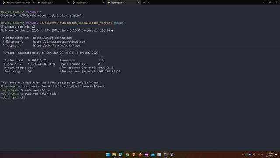This screenshot has height=158, width=280.
Task: Click the 'sudo swapoff -a' command line
Action: pos(37,90)
